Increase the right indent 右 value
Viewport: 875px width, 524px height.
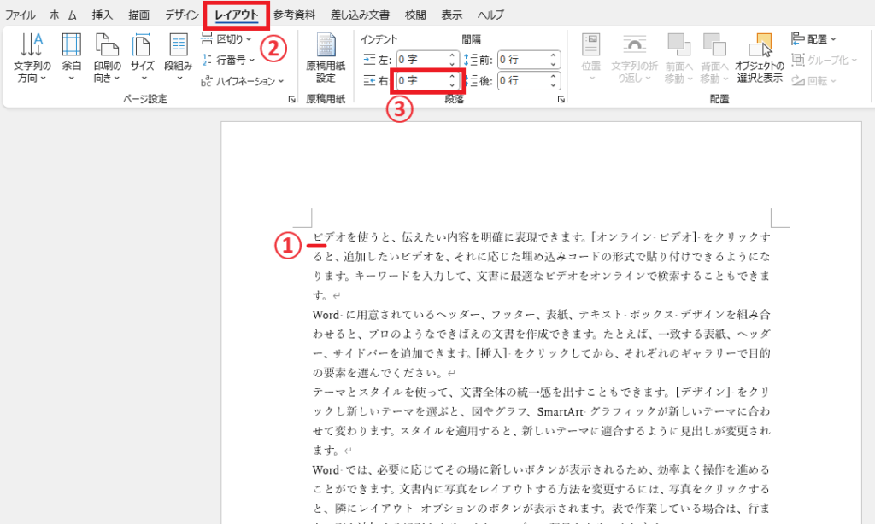452,76
